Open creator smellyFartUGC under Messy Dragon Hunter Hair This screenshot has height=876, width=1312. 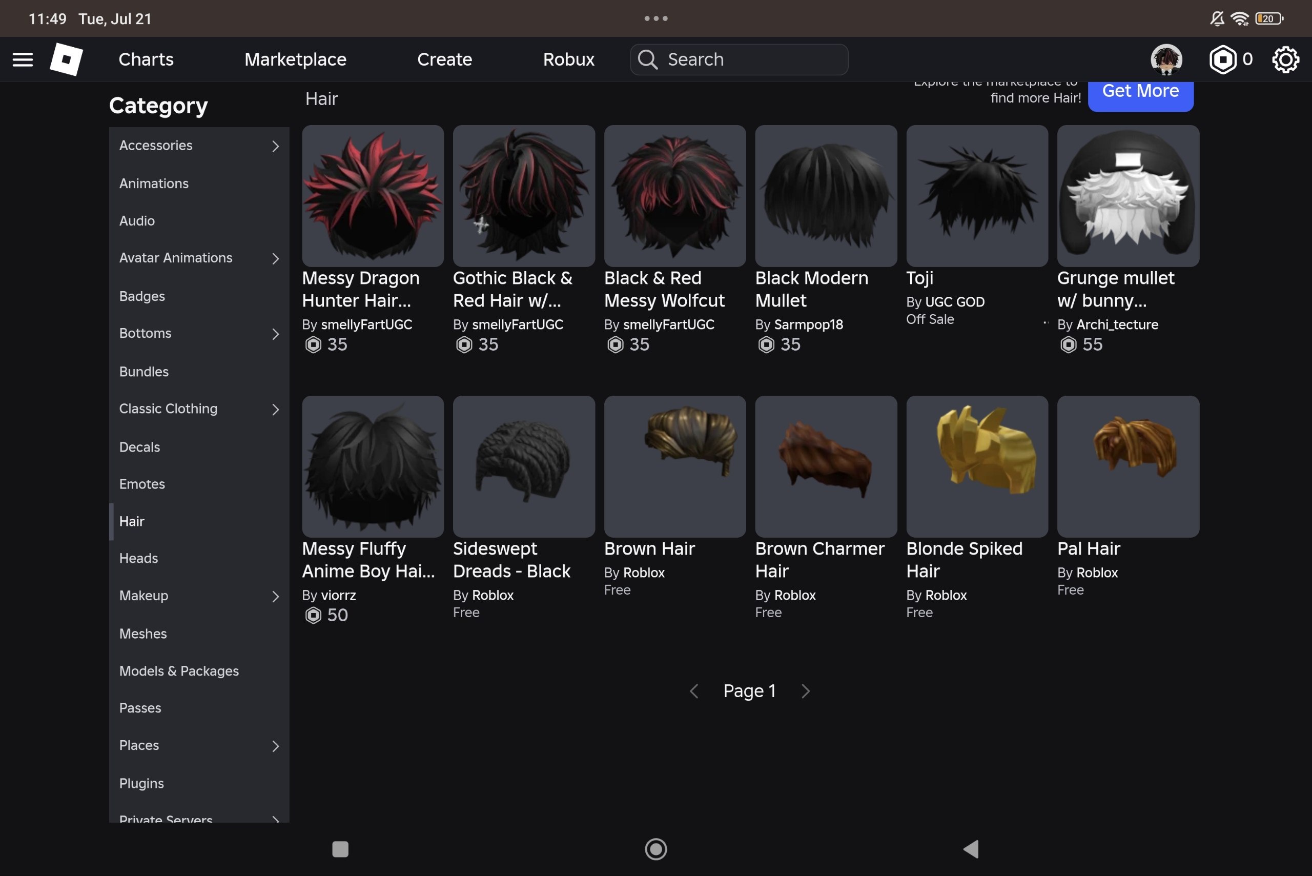pos(366,324)
